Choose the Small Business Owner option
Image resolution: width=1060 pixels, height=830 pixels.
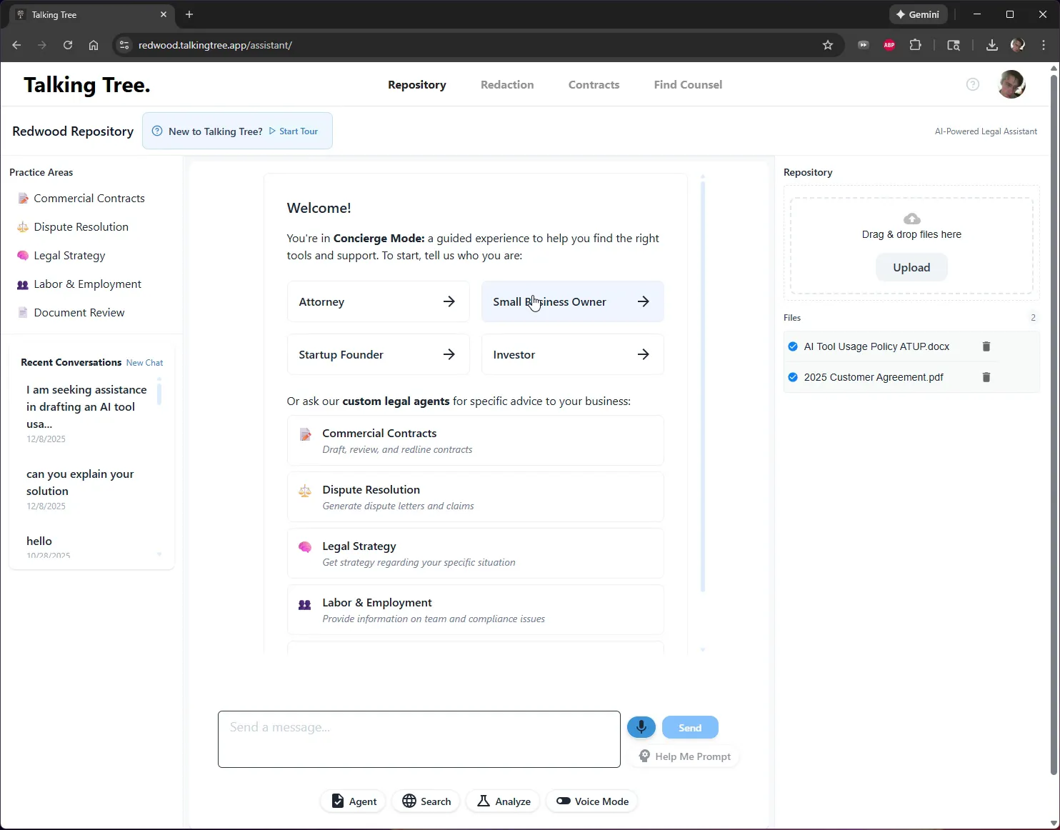(573, 301)
